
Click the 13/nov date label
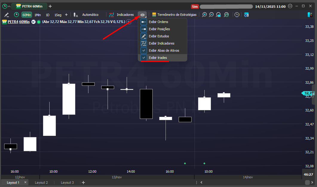pos(117,177)
